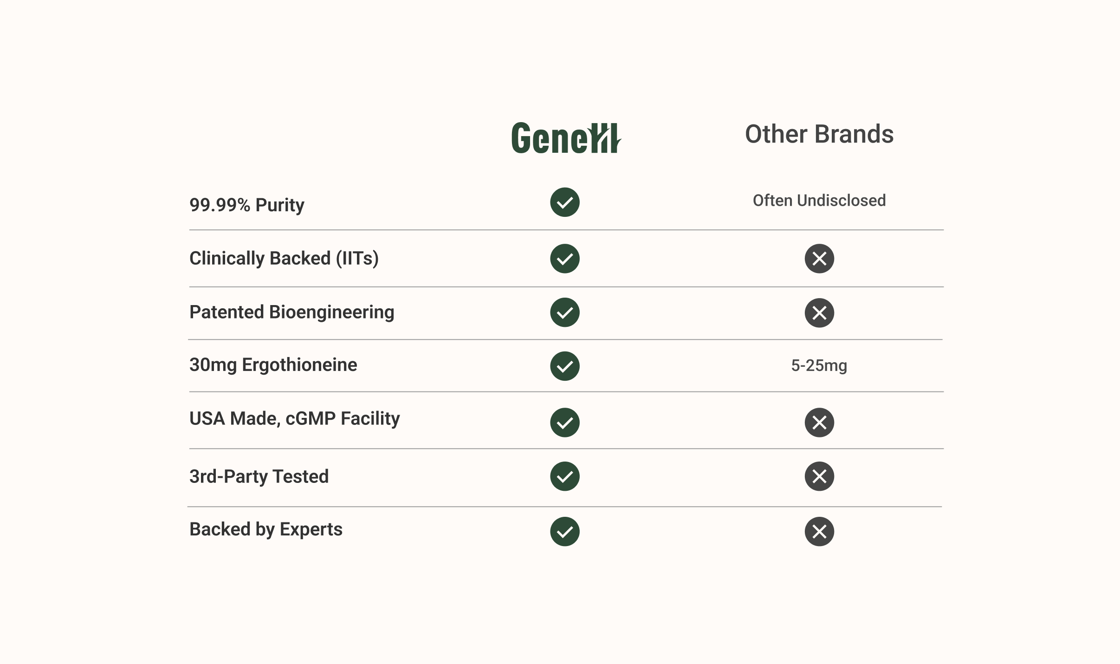
Task: Click the green checkmark for Patented Bioengineering
Action: pos(564,312)
